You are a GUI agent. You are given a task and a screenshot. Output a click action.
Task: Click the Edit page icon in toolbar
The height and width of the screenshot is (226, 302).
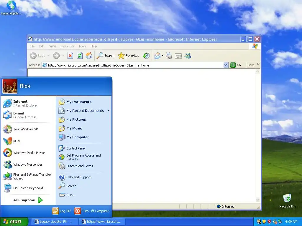[x=178, y=56]
